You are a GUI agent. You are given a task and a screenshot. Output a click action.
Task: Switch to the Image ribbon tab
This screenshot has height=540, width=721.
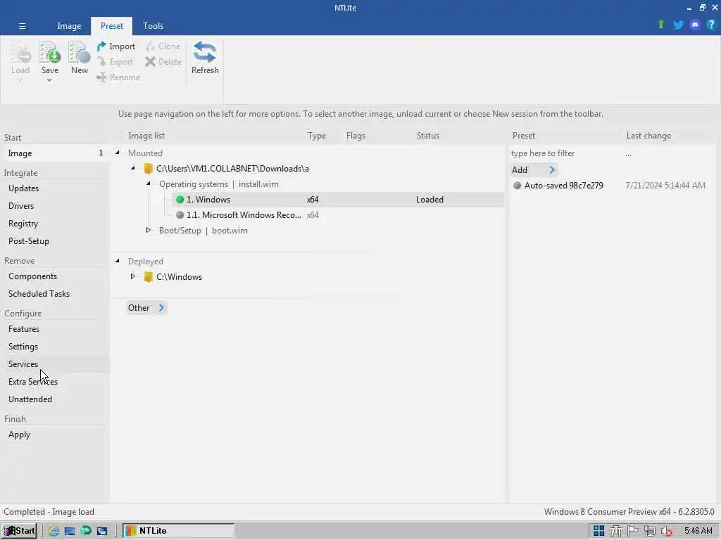69,26
